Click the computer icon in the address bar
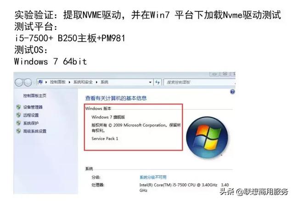Image resolution: width=294 pixels, height=201 pixels. point(40,82)
